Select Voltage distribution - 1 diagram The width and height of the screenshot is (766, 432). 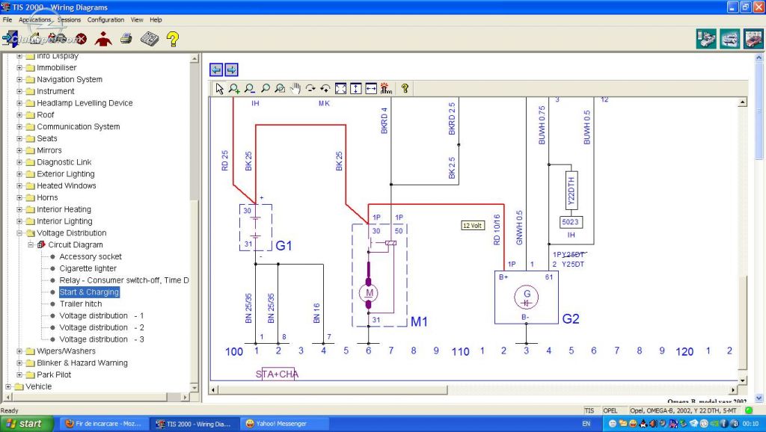[x=101, y=316]
